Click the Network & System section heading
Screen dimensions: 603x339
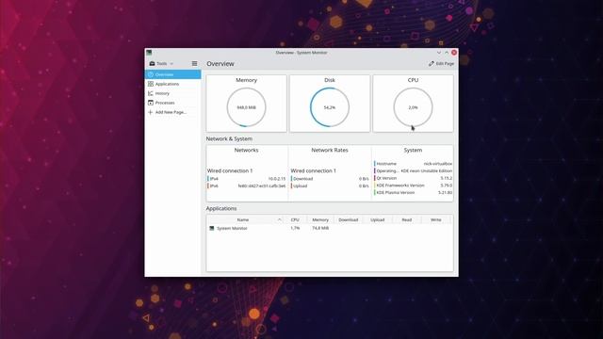tap(229, 138)
